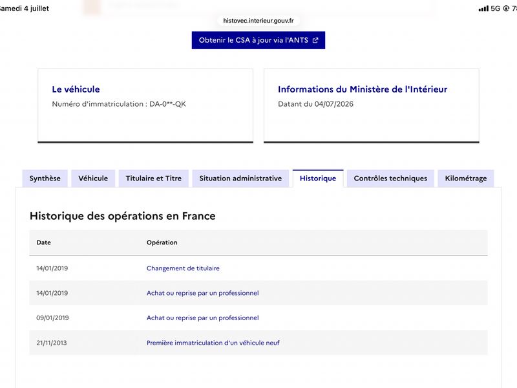Select the Historique tab
517x388 pixels.
tap(318, 178)
